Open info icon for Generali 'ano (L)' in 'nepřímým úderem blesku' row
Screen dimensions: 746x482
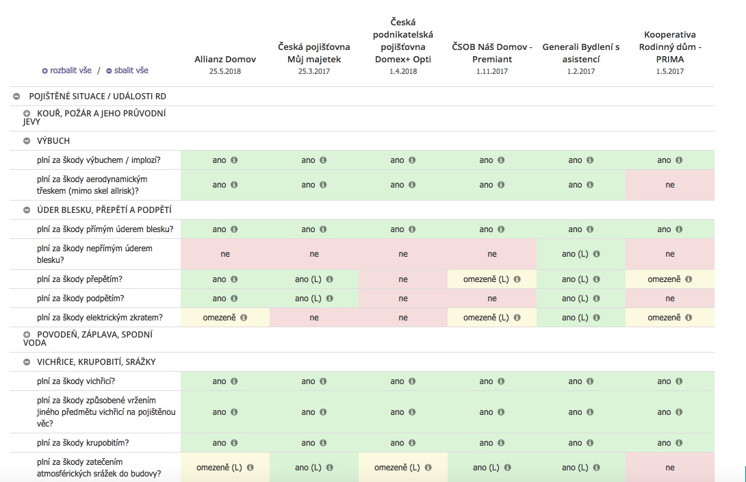(597, 253)
